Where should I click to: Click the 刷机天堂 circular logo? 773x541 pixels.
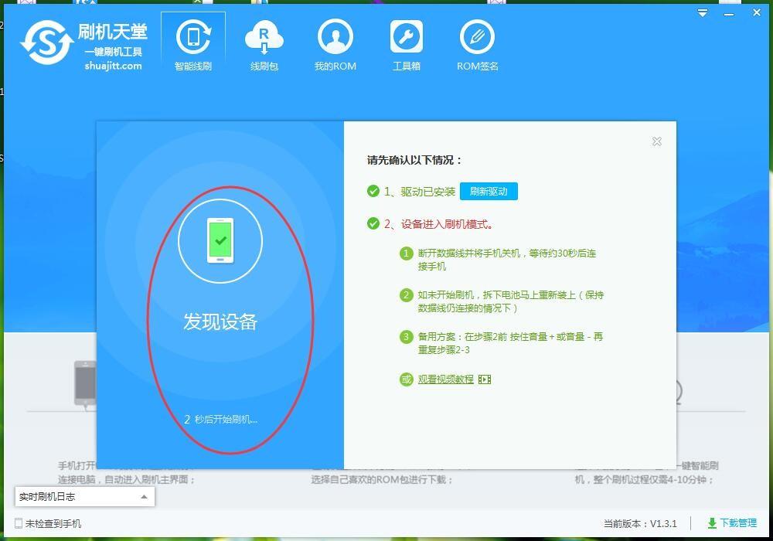click(x=46, y=43)
